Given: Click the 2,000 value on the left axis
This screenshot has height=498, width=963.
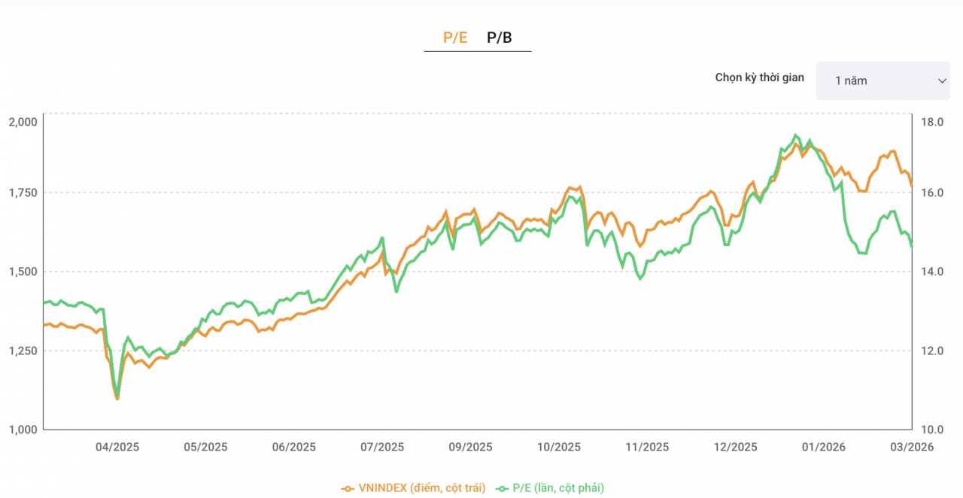Looking at the screenshot, I should [24, 121].
